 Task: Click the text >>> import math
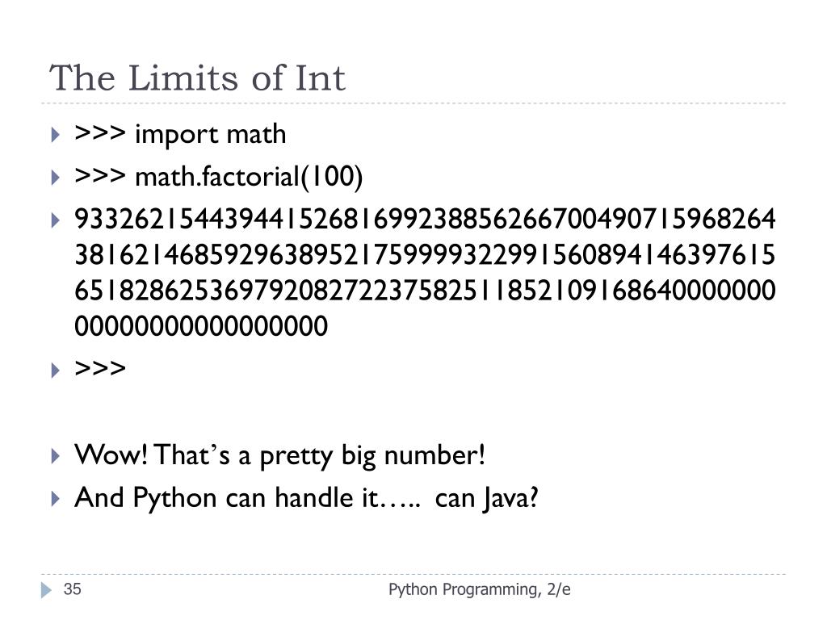(x=180, y=135)
